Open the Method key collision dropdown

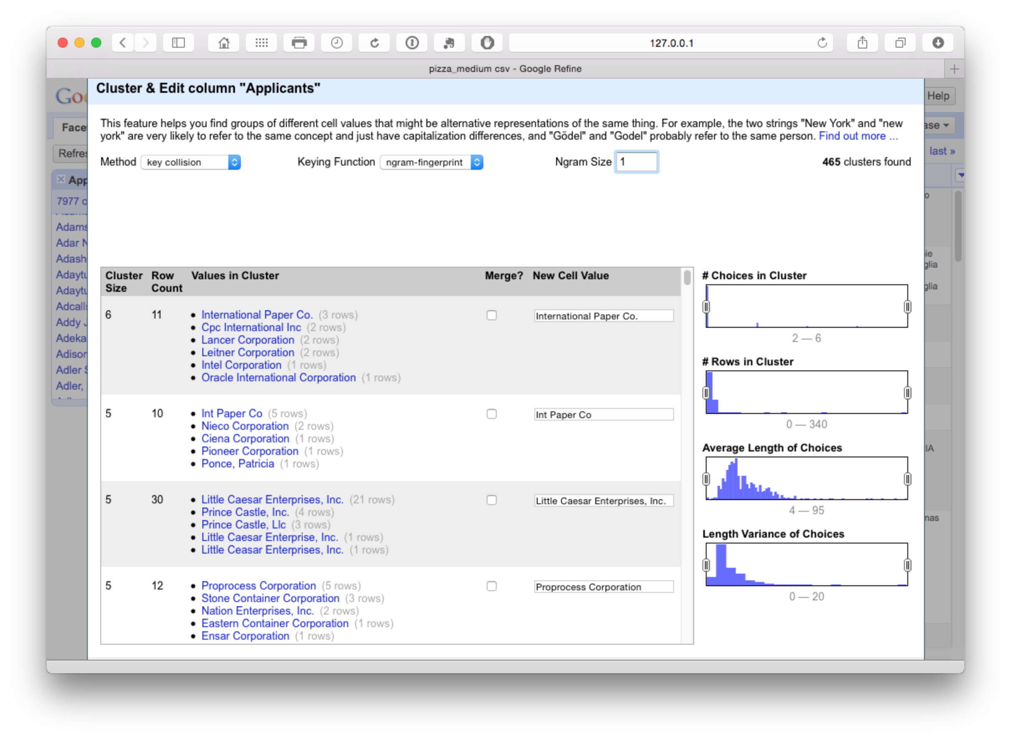pos(191,162)
